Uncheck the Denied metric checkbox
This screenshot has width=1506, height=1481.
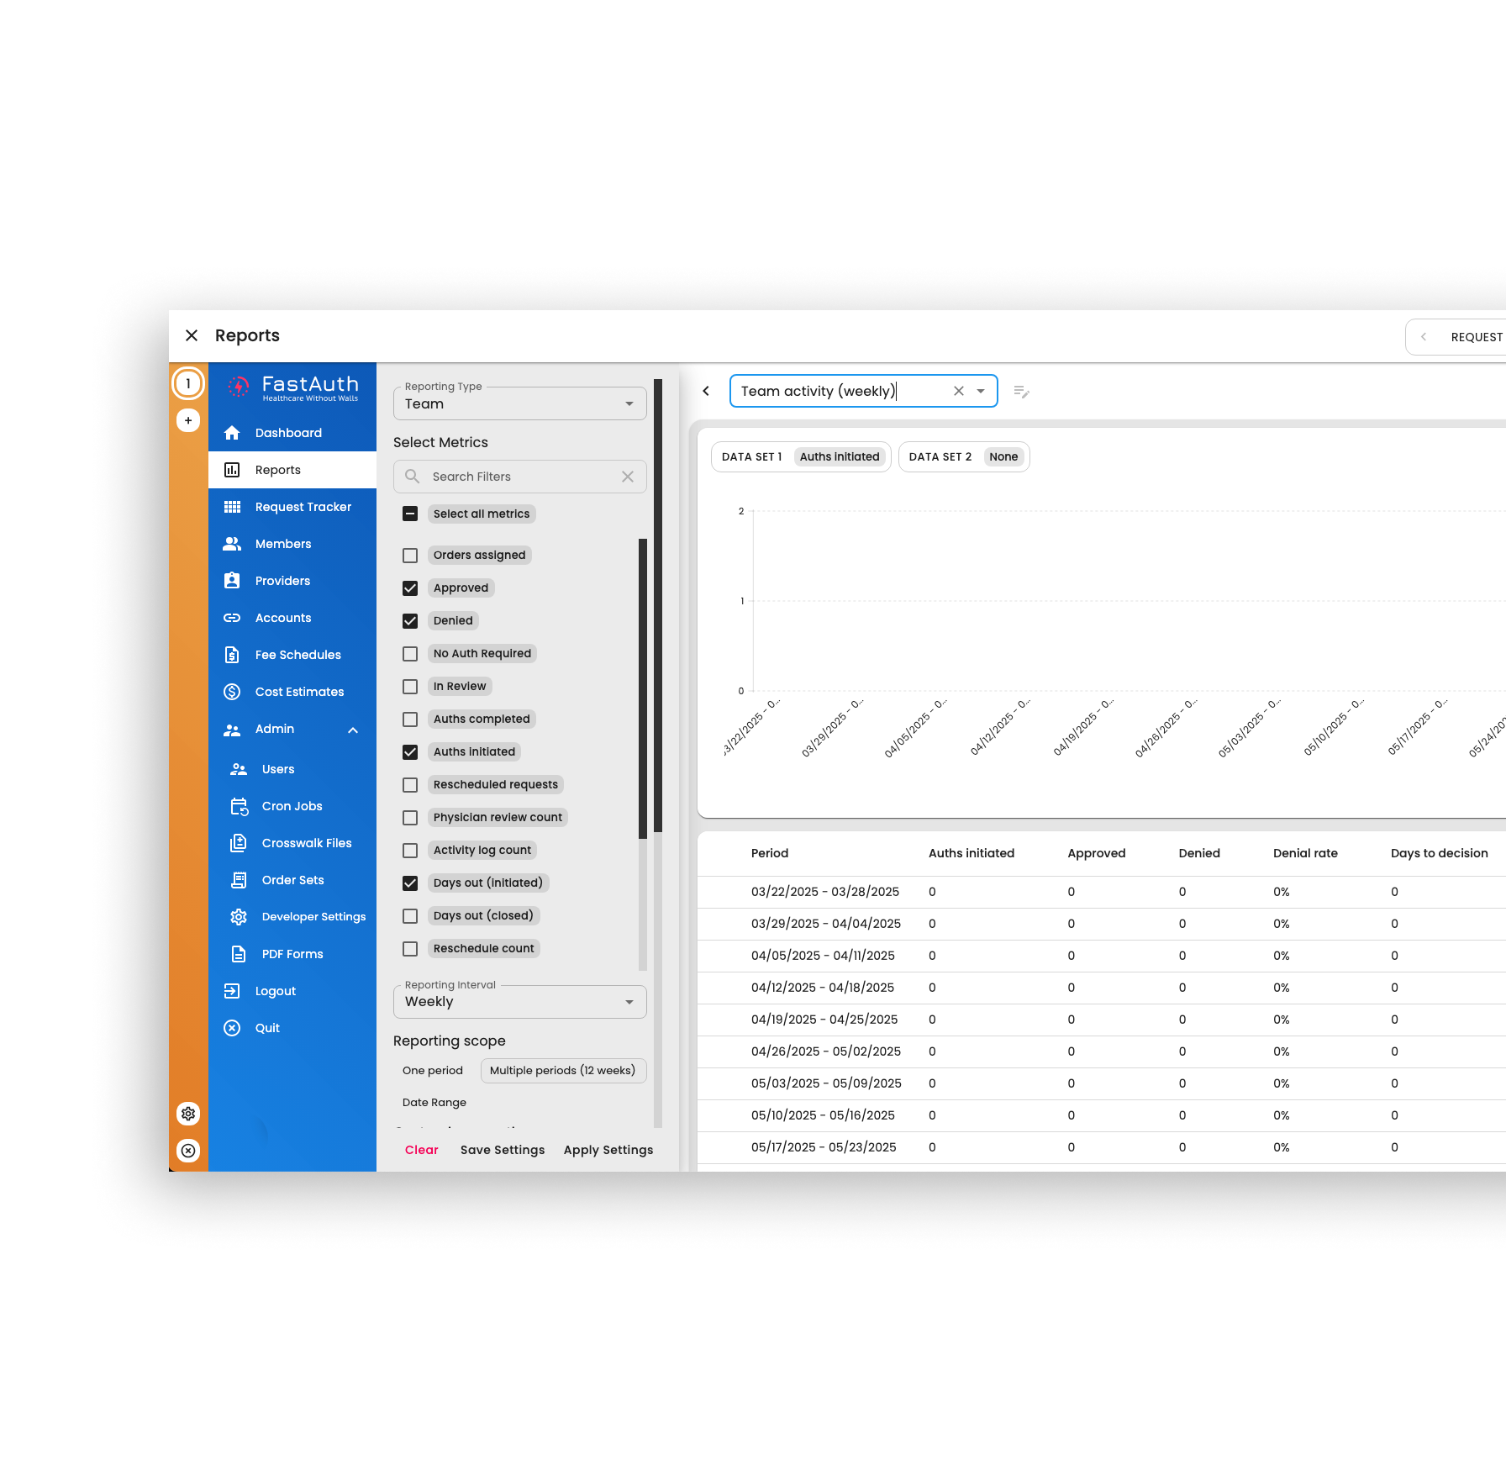pos(410,621)
